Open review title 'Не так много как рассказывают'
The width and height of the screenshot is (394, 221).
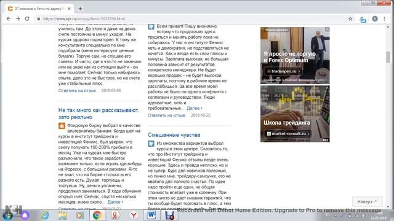click(x=98, y=114)
